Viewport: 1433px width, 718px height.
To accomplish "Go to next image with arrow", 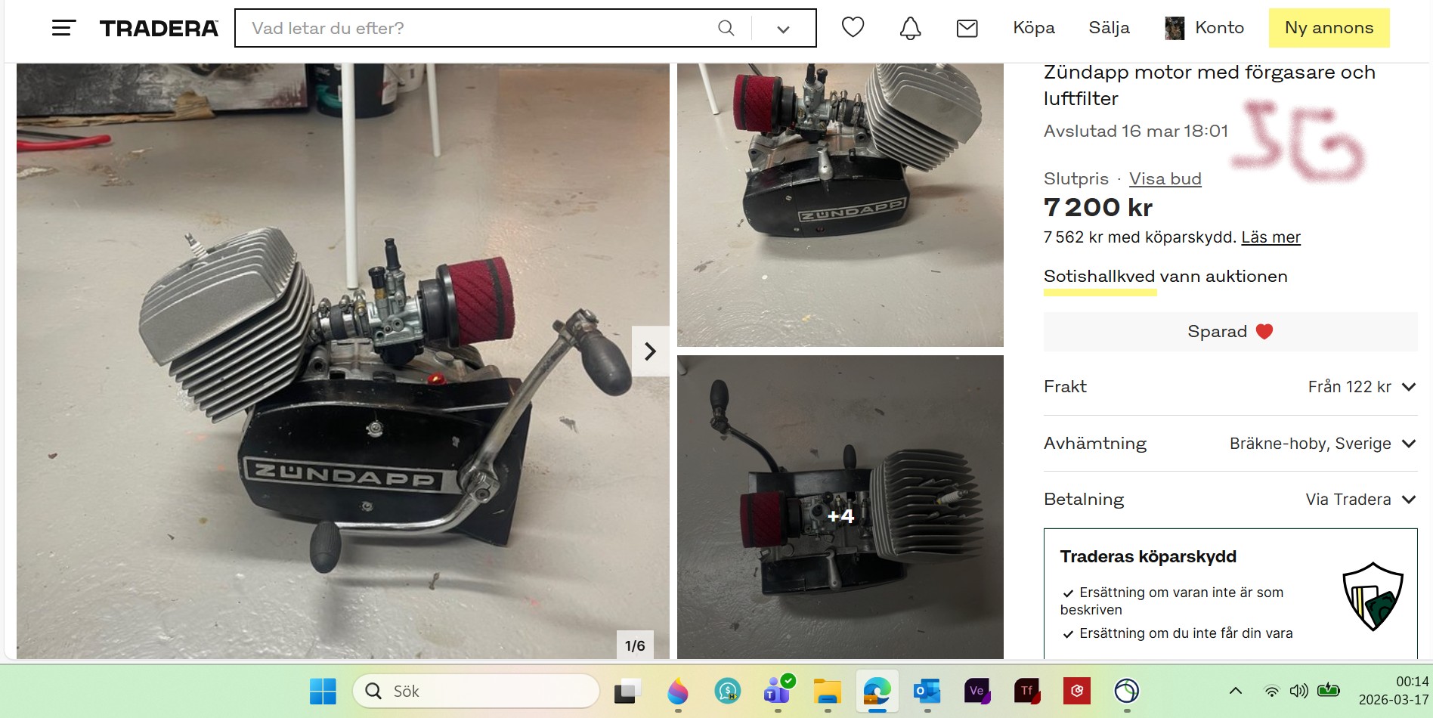I will [x=649, y=351].
